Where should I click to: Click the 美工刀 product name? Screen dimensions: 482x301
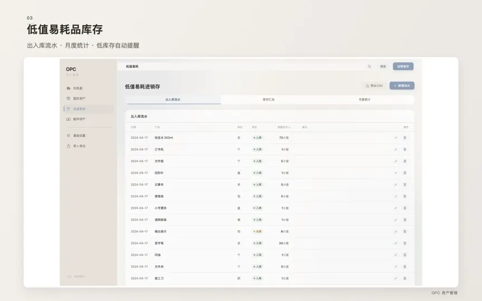(x=159, y=278)
